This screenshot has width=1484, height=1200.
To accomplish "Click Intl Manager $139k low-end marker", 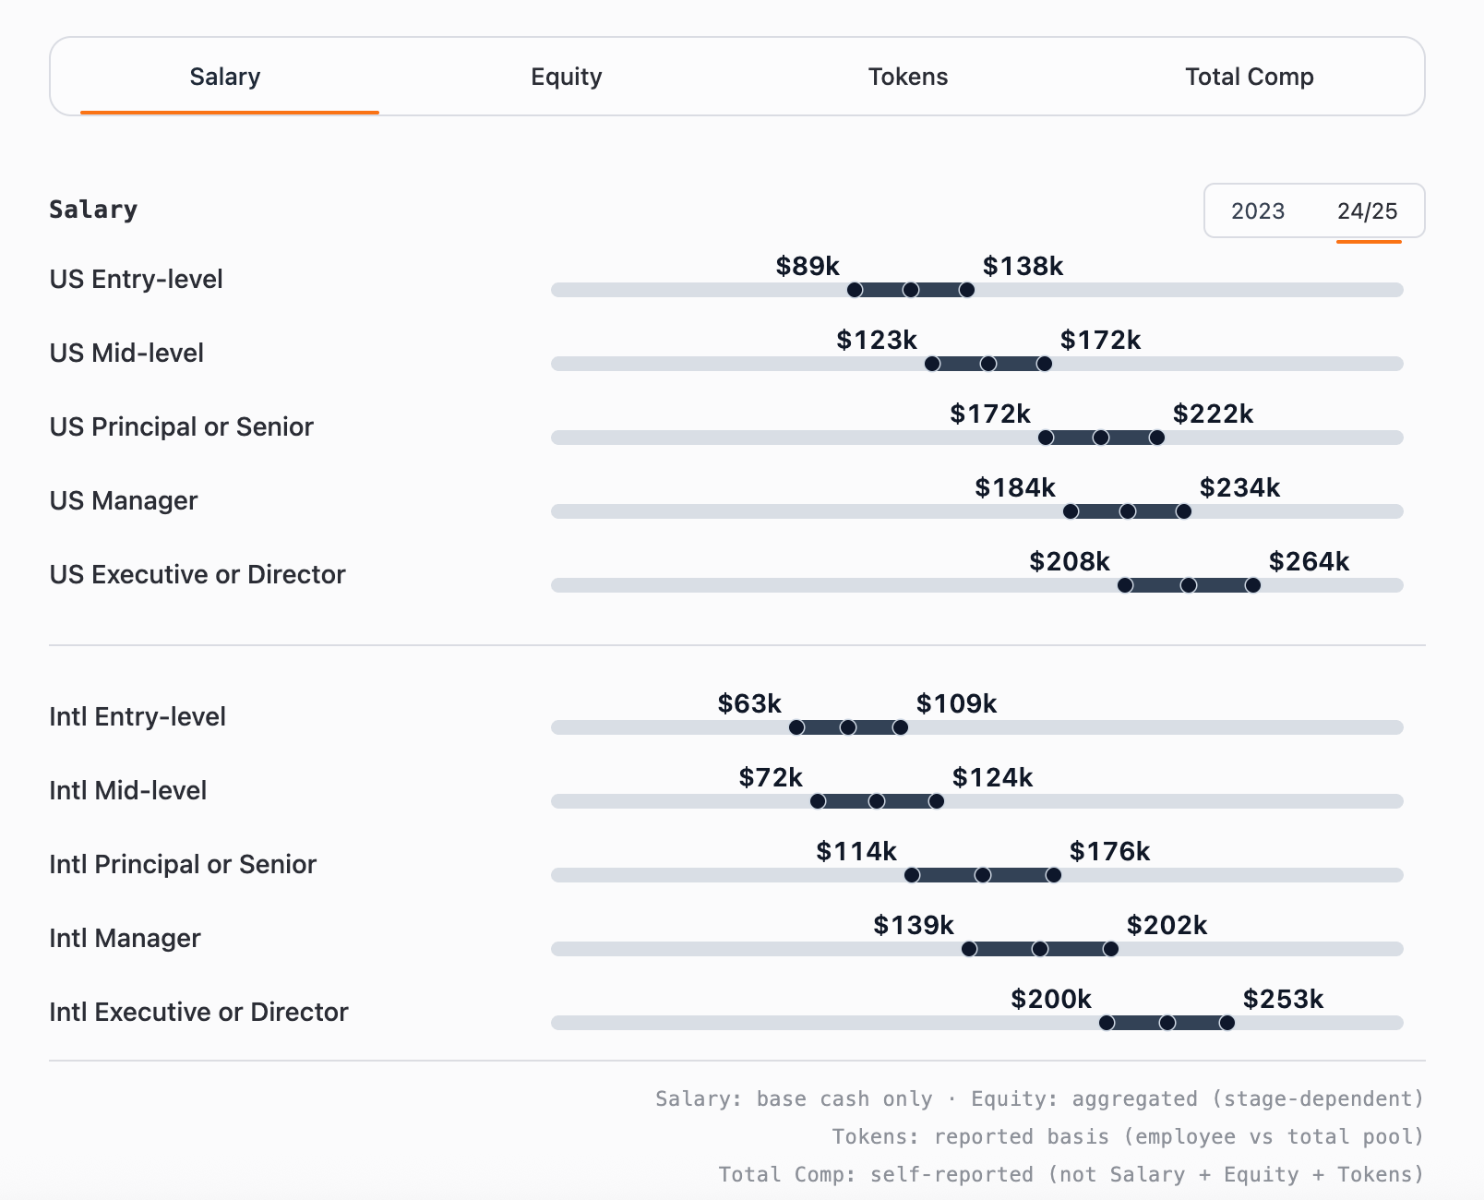I will pyautogui.click(x=969, y=949).
